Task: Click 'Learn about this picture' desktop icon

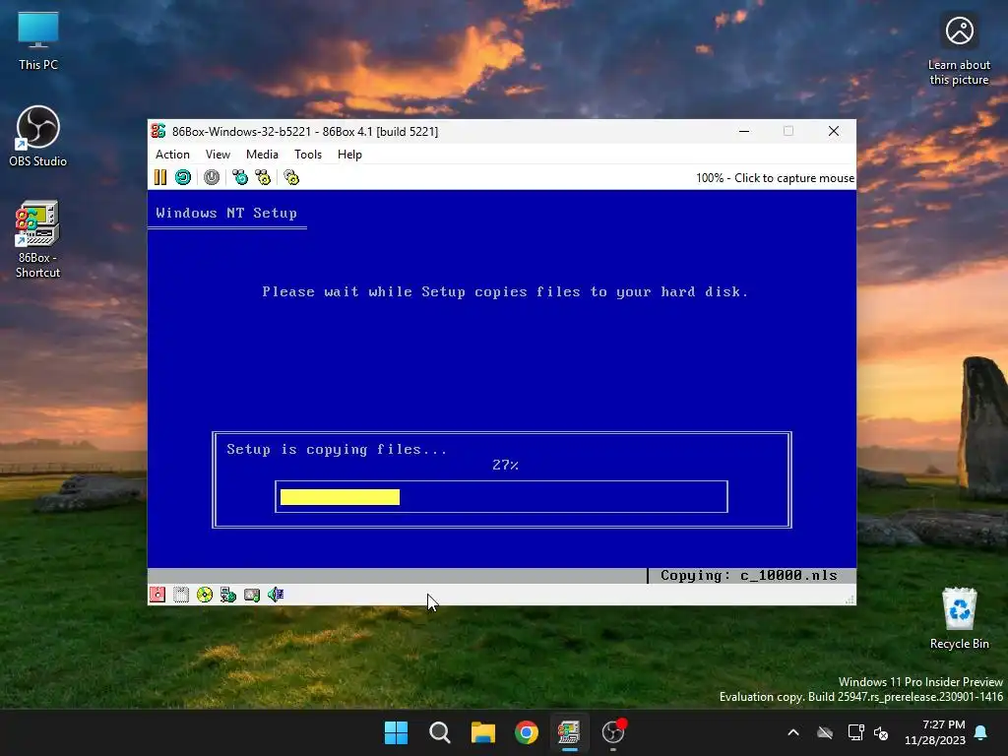Action: click(959, 49)
